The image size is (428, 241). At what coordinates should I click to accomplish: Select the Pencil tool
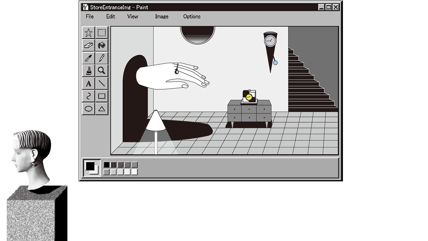click(102, 58)
